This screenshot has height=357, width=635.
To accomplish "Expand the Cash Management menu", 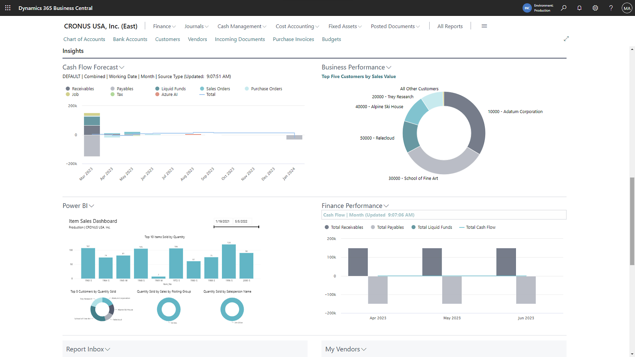I will 242,26.
